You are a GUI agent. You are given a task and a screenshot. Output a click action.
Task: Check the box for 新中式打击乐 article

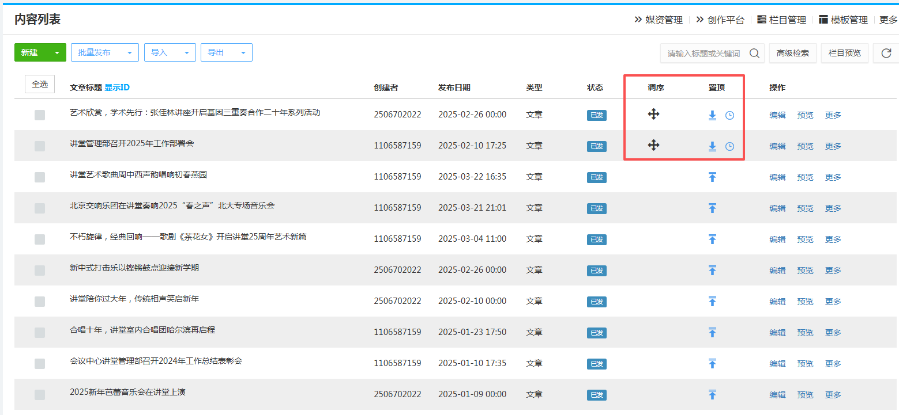(x=40, y=271)
